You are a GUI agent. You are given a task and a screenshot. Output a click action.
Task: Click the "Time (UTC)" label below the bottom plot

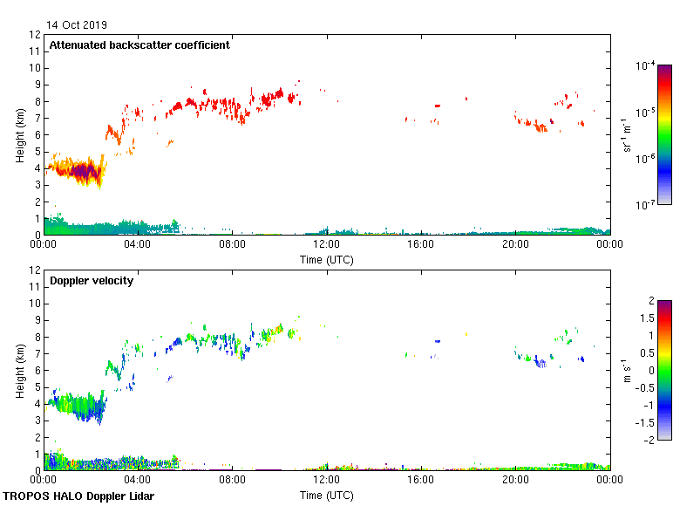pyautogui.click(x=327, y=495)
